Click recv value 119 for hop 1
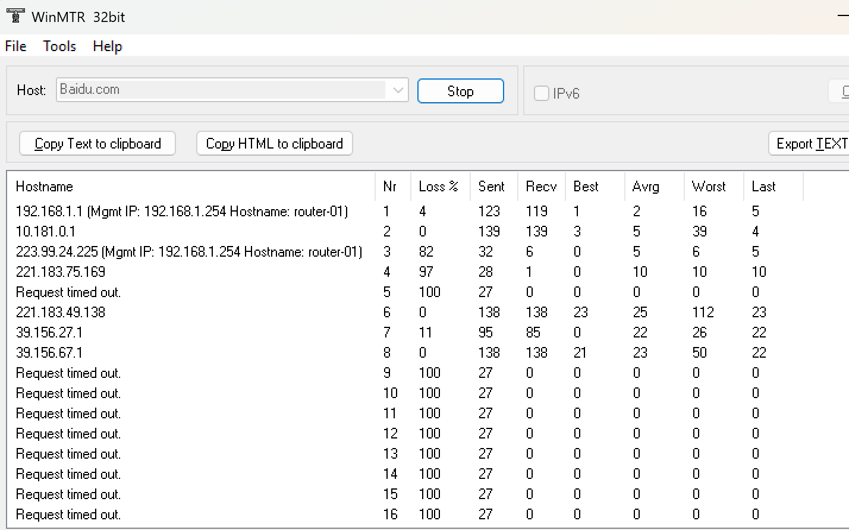 pyautogui.click(x=537, y=212)
